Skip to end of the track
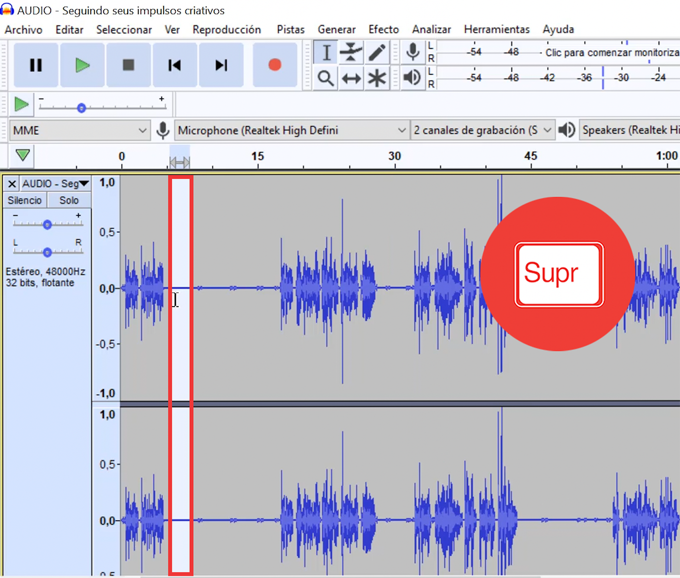This screenshot has height=578, width=680. pos(221,65)
